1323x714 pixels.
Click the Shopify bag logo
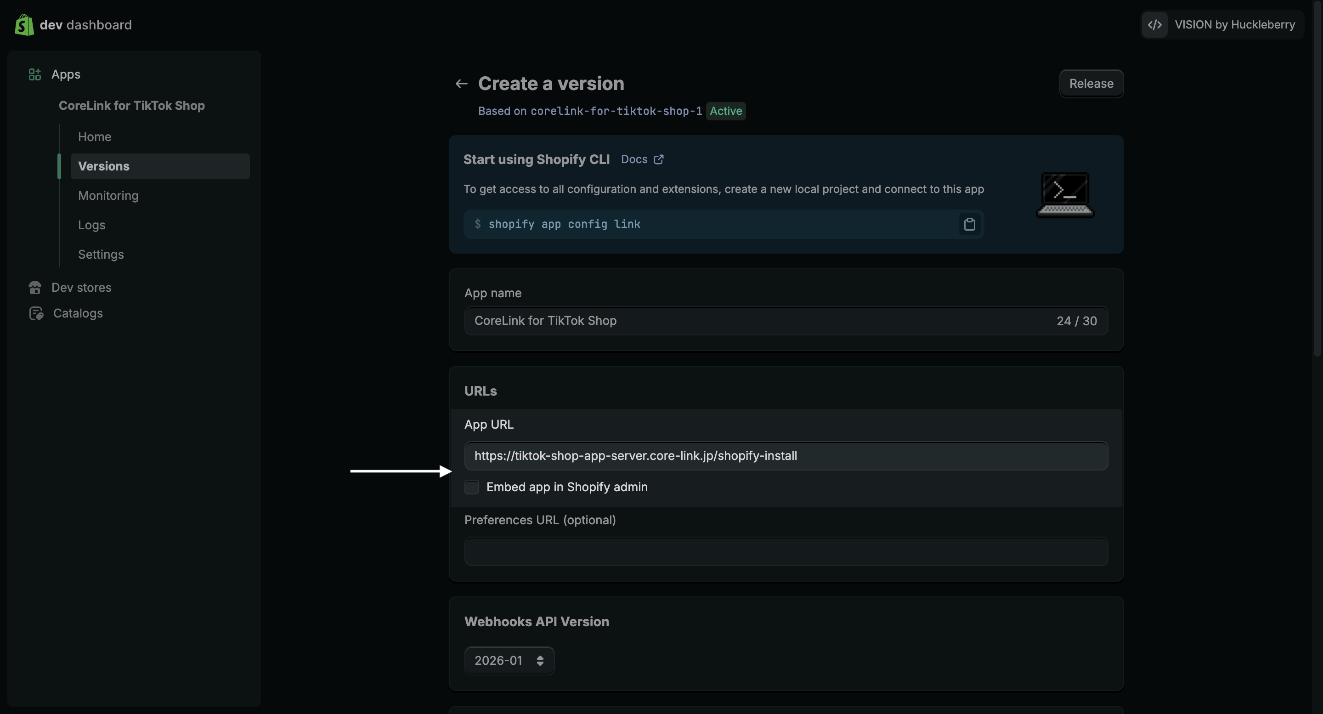[24, 25]
